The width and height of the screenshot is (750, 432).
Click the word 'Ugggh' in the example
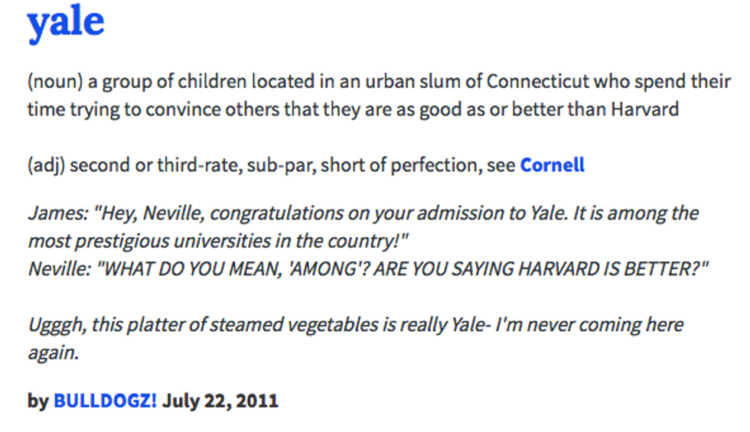pos(58,324)
